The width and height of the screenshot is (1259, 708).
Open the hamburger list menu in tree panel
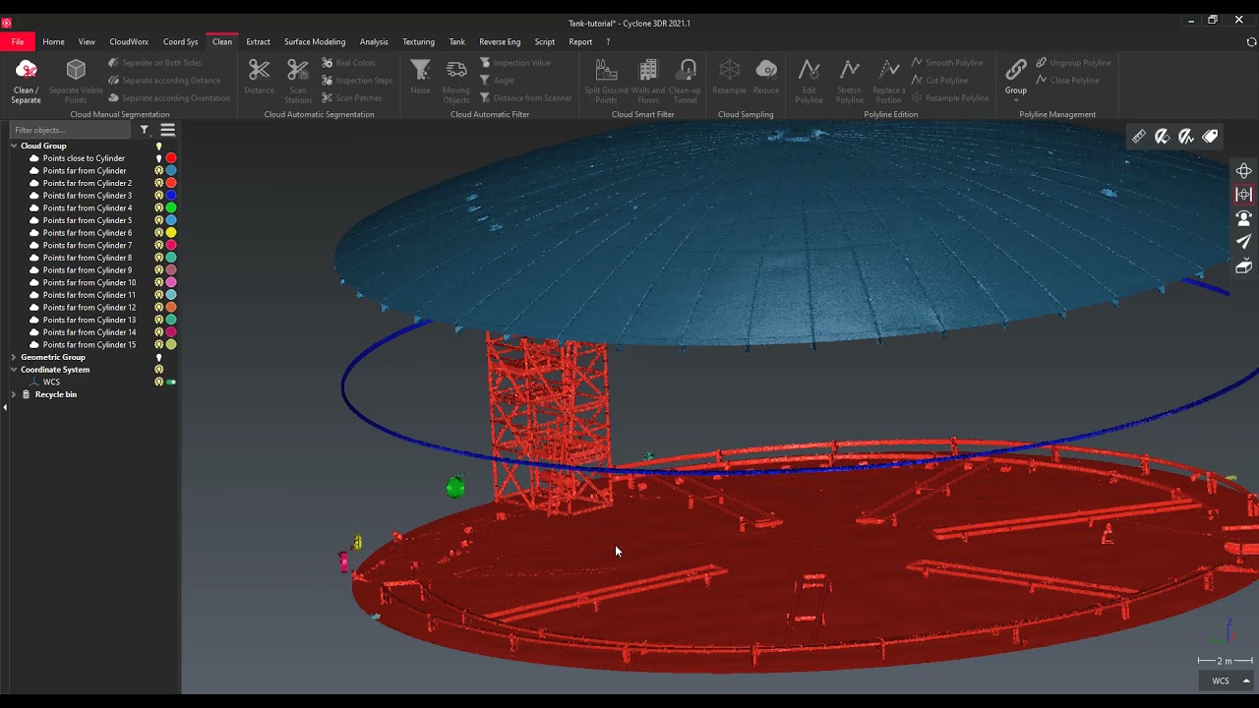168,130
